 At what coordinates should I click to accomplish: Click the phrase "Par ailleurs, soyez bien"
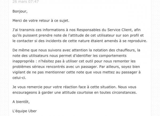tap(119, 67)
